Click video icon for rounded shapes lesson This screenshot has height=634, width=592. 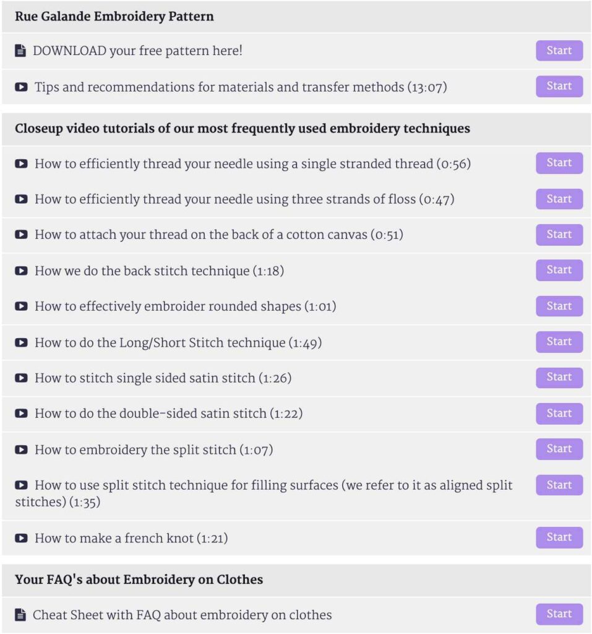point(21,306)
